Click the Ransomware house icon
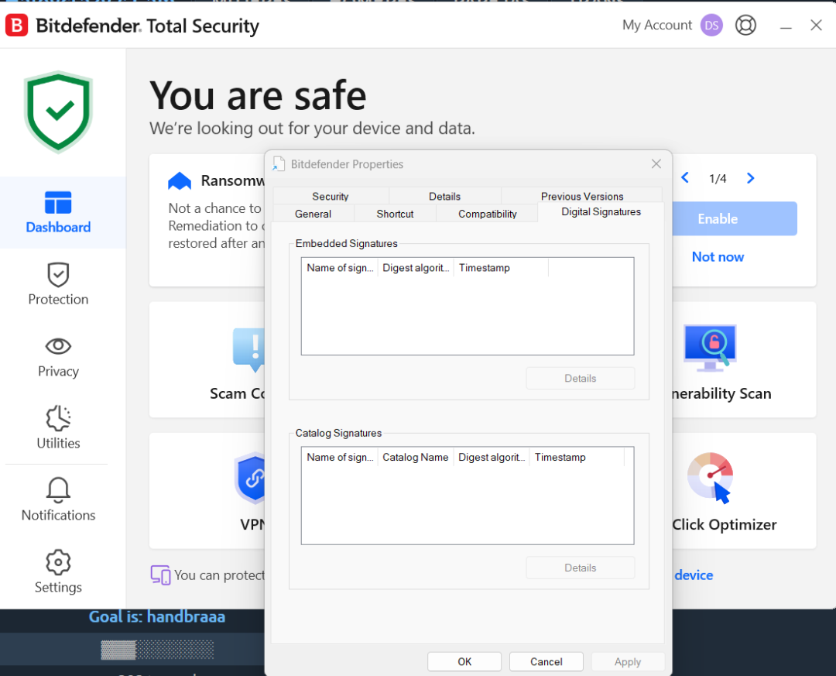 coord(180,181)
